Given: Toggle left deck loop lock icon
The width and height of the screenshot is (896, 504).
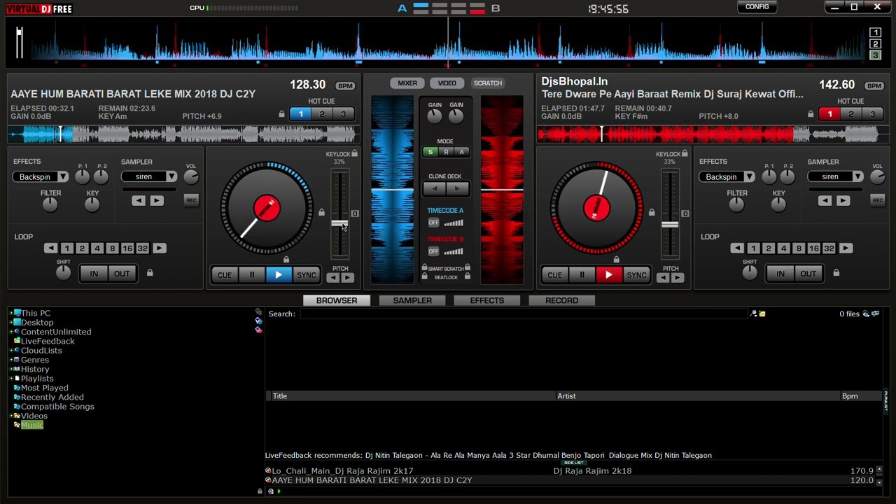Looking at the screenshot, I should coord(150,273).
